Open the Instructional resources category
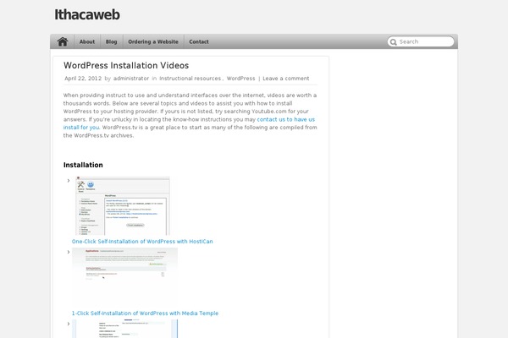This screenshot has height=338, width=508. (190, 79)
